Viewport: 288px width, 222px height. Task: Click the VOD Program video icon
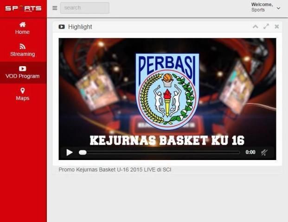click(22, 68)
